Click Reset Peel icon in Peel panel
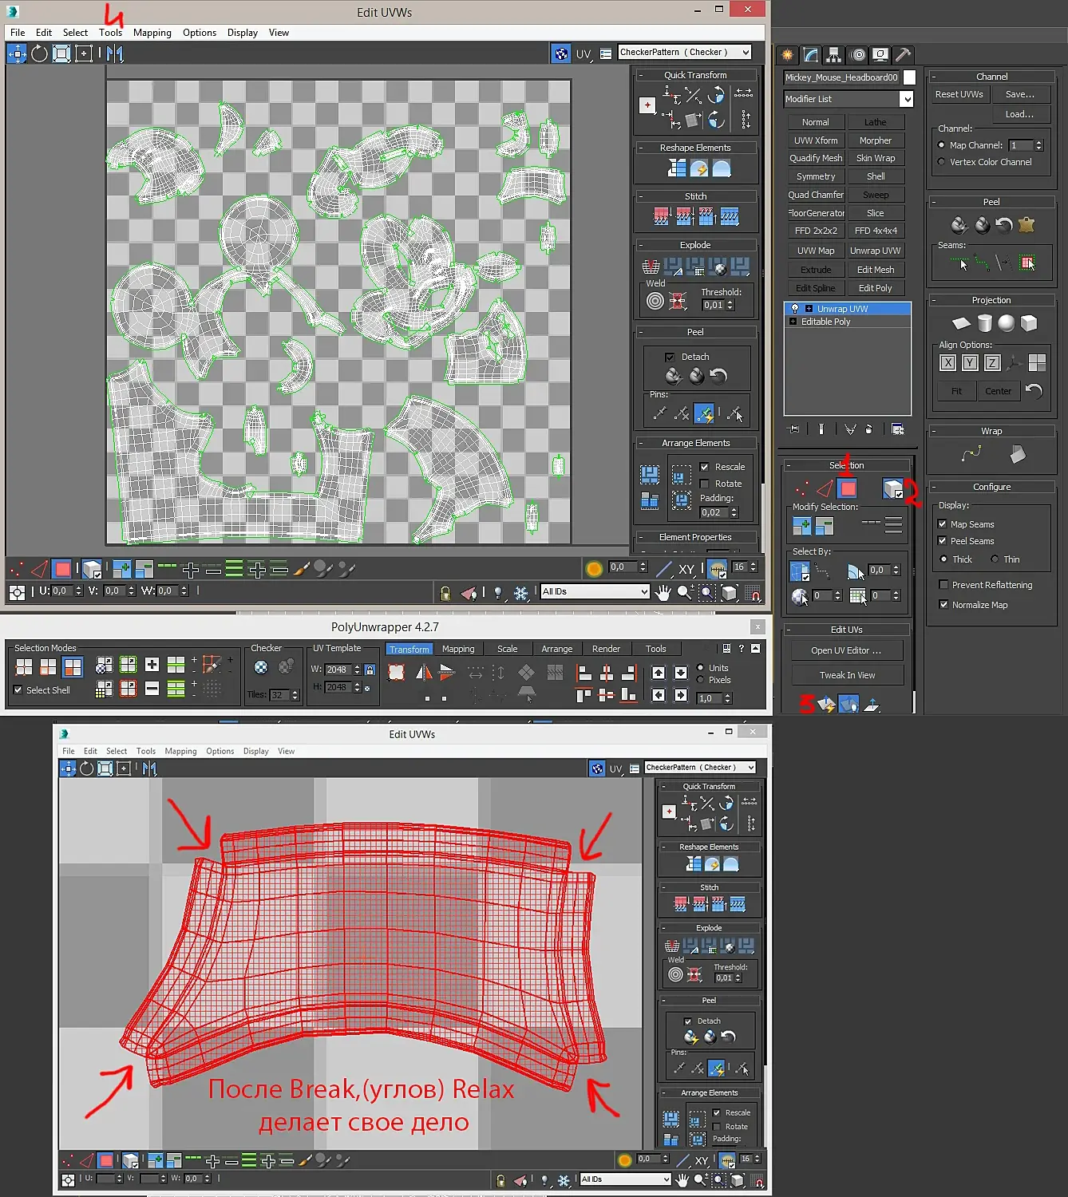Image resolution: width=1068 pixels, height=1197 pixels. tap(1004, 225)
